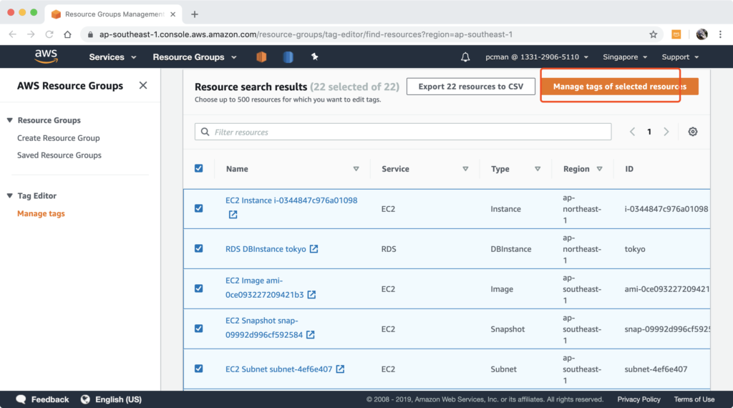
Task: Go to previous results page arrow
Action: pyautogui.click(x=632, y=132)
